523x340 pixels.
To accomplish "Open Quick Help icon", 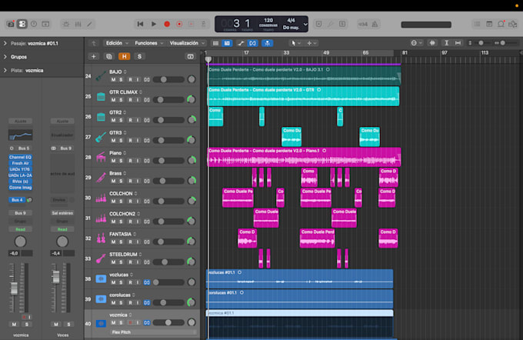I will pyautogui.click(x=34, y=24).
